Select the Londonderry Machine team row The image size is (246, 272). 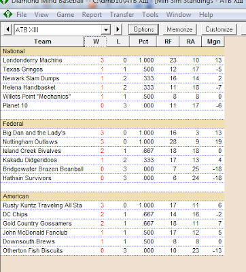pyautogui.click(x=113, y=61)
